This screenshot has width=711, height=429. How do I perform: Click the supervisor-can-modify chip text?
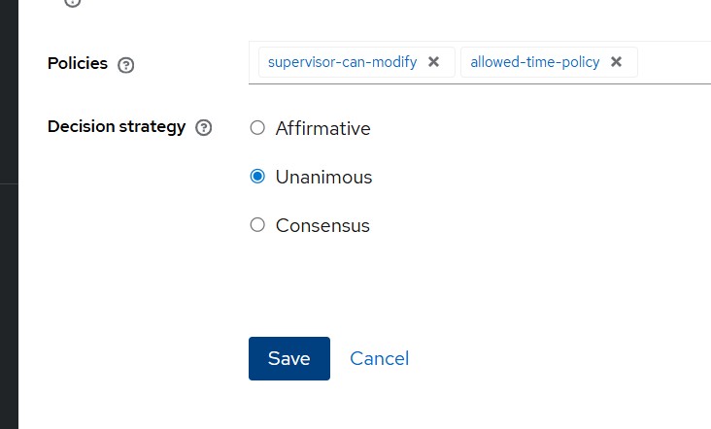(x=342, y=62)
